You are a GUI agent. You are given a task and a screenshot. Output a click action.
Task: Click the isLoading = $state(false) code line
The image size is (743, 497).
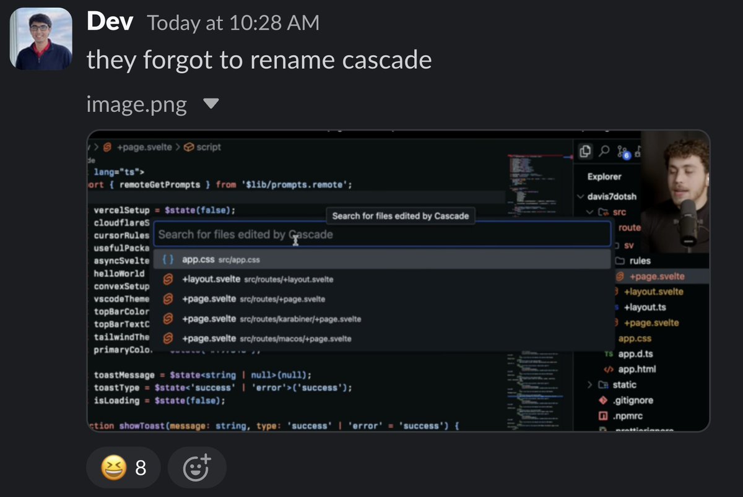[160, 400]
